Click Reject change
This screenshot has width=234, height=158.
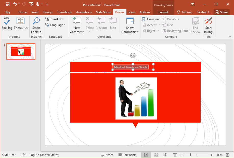tap(149, 31)
